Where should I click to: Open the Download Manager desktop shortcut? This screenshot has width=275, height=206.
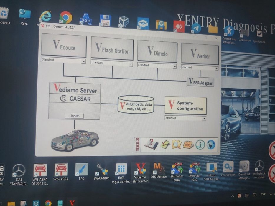point(244,170)
